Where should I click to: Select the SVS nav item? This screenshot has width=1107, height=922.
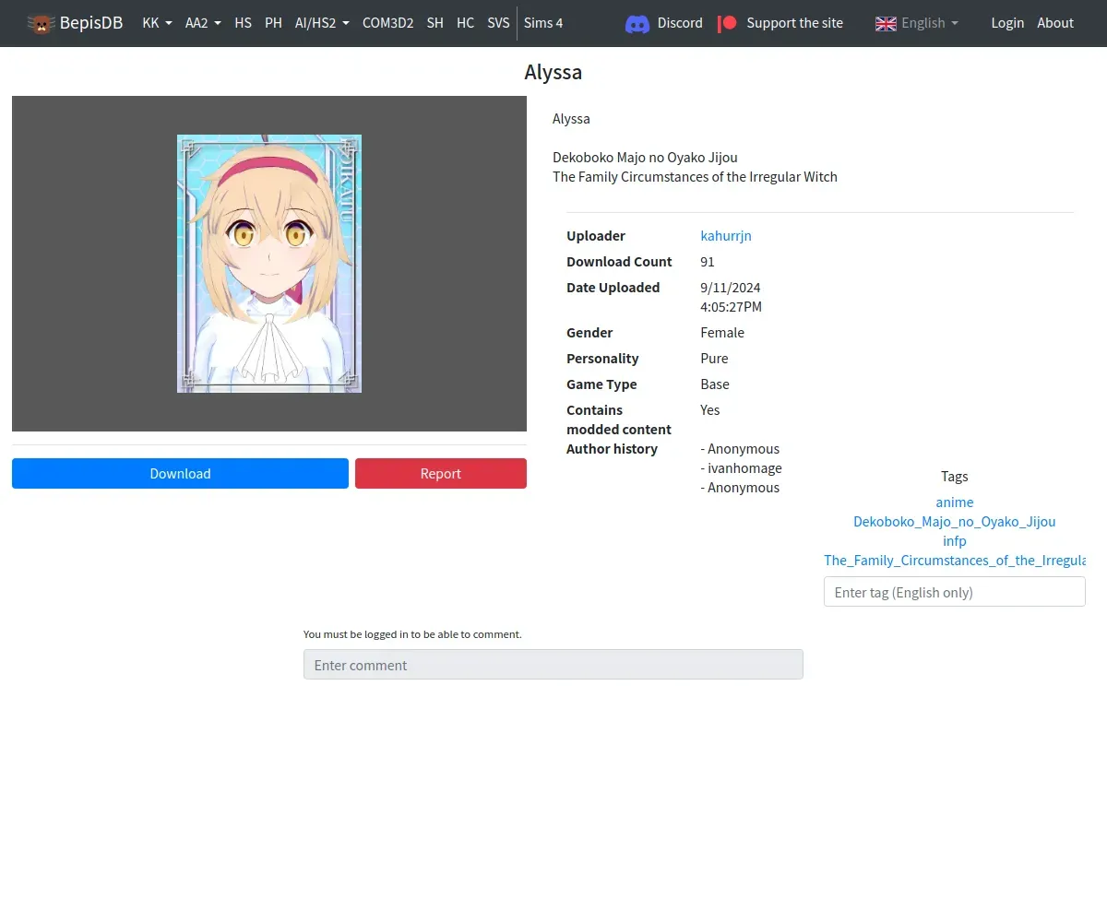(498, 23)
